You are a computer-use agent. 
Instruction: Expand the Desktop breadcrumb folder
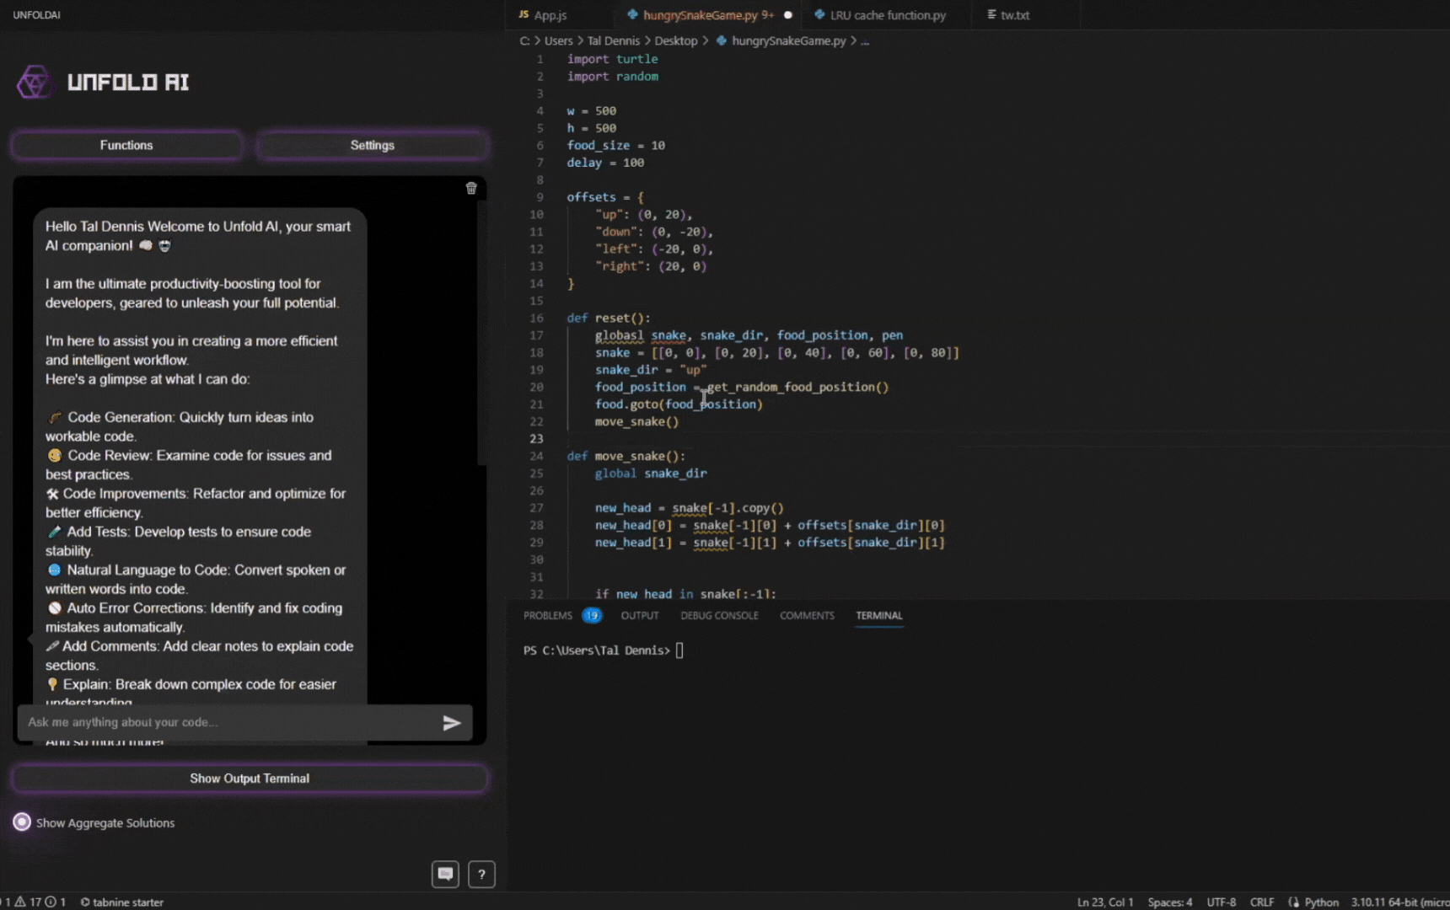tap(675, 40)
